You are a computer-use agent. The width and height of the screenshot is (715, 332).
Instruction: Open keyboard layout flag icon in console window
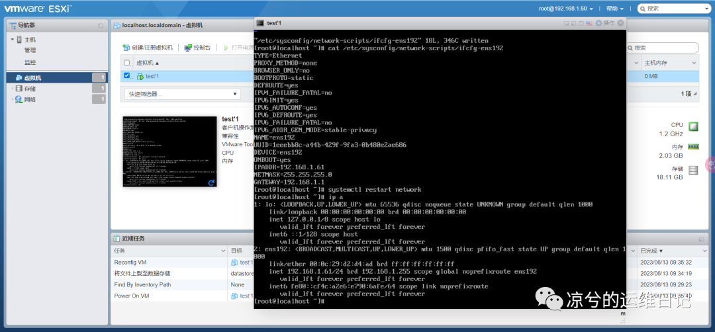(589, 23)
